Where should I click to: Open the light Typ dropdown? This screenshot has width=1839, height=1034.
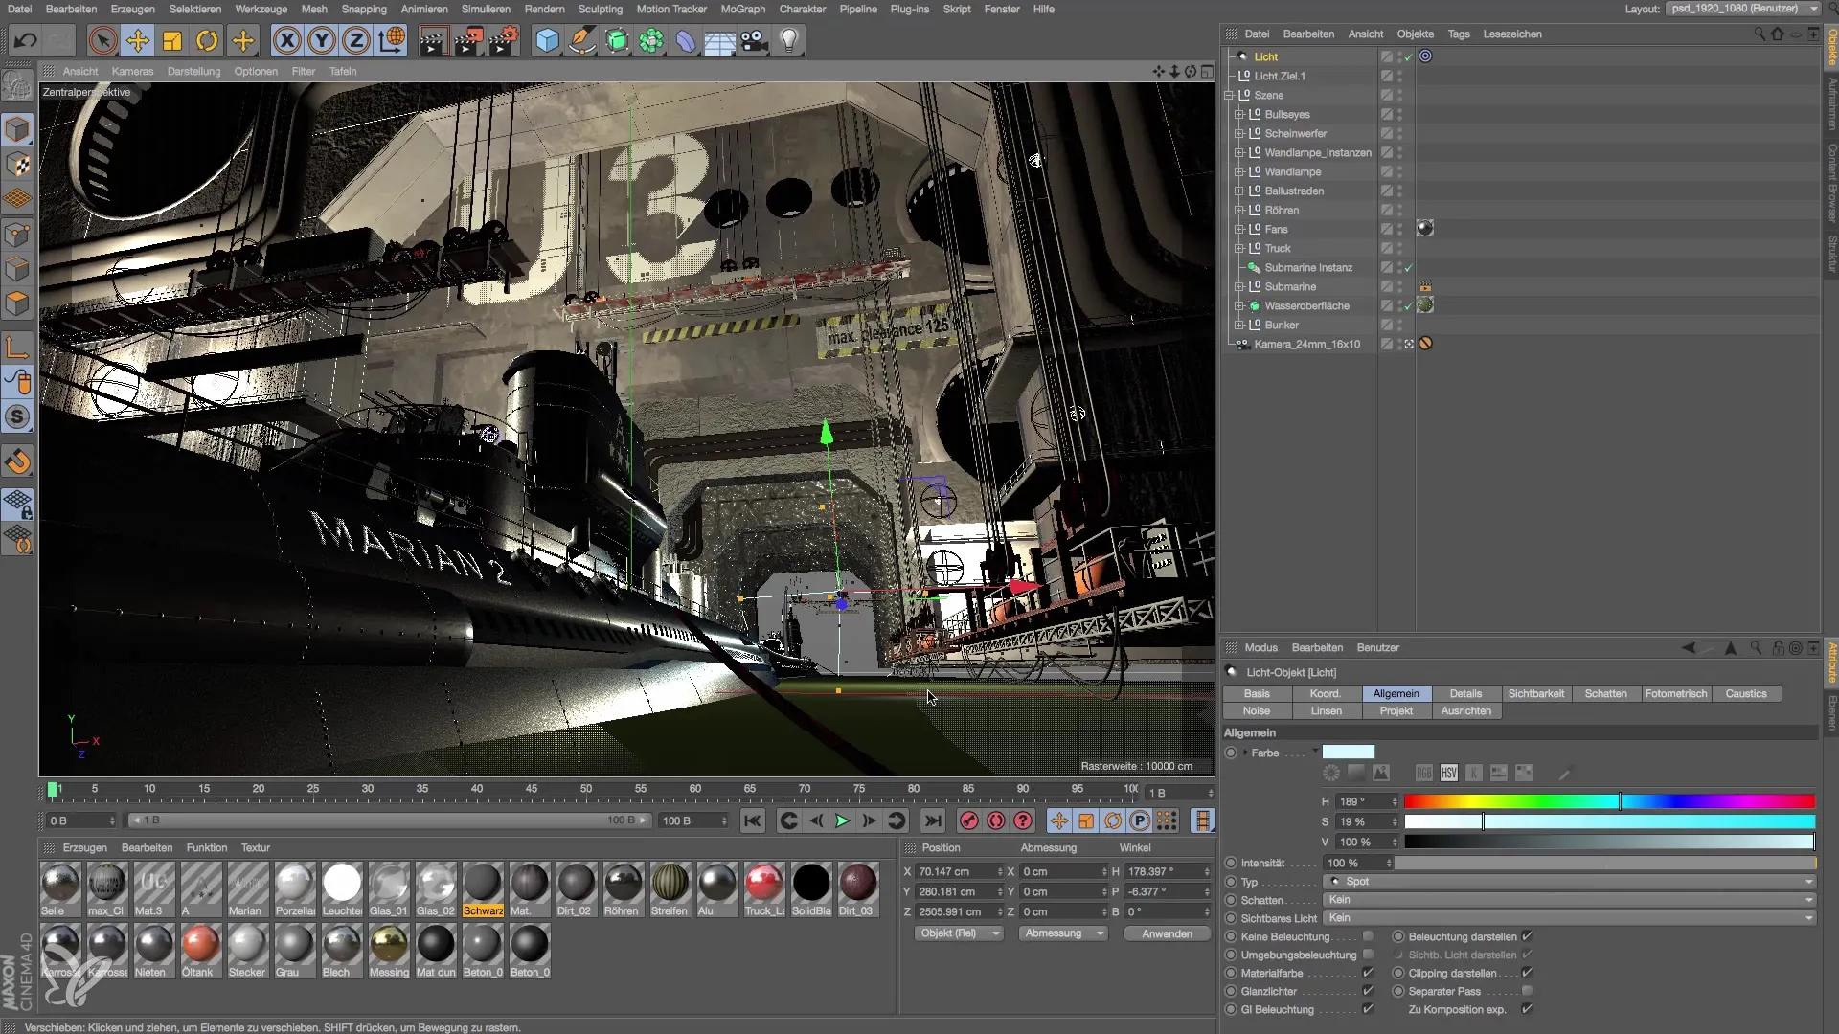pos(1570,882)
